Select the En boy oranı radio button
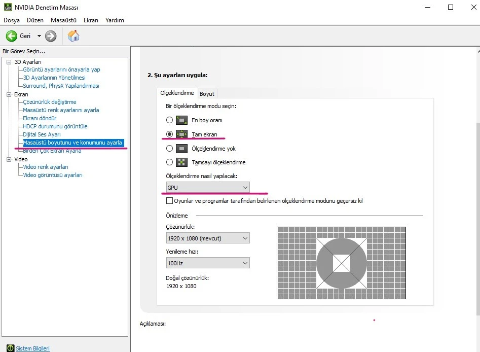This screenshot has height=352, width=480. tap(169, 120)
